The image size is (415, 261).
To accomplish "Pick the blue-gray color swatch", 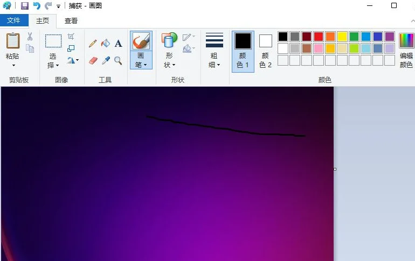I will pyautogui.click(x=378, y=48).
